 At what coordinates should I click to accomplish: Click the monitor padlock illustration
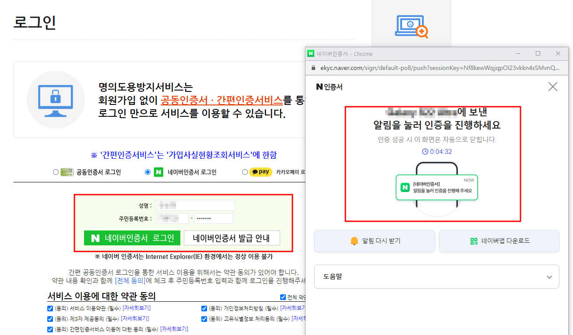[x=55, y=99]
